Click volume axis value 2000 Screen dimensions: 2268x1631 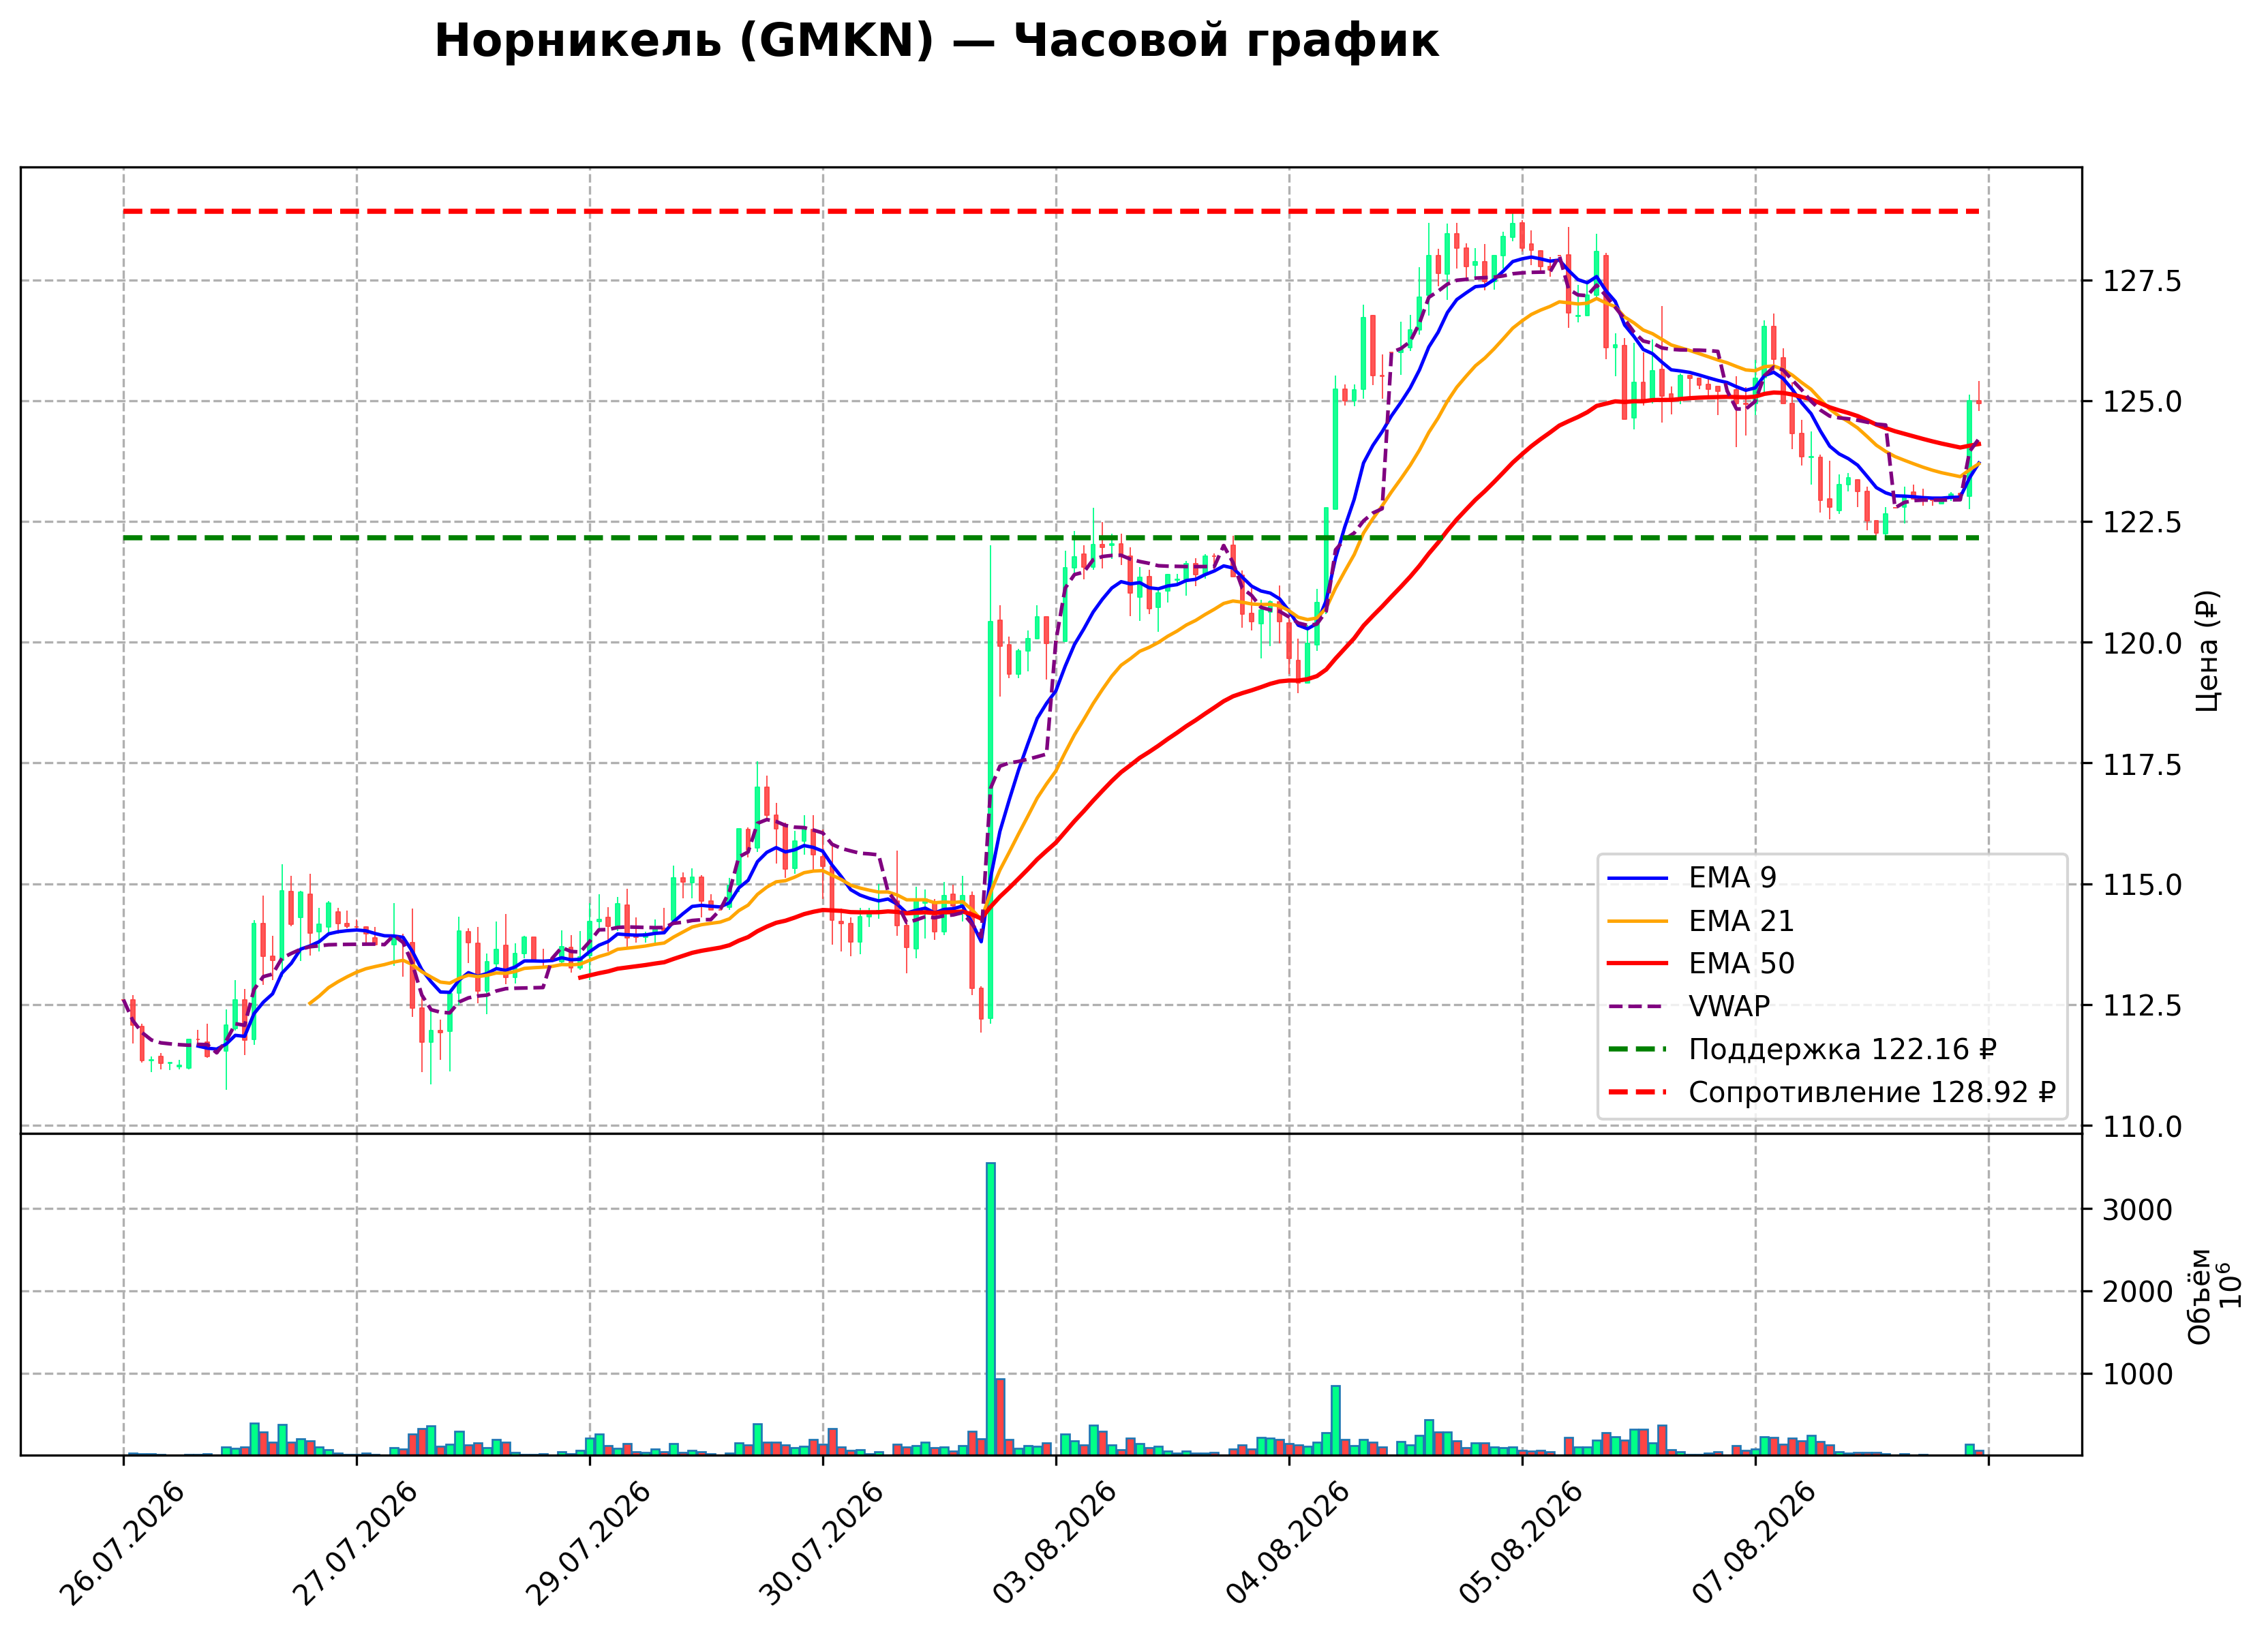2137,1292
